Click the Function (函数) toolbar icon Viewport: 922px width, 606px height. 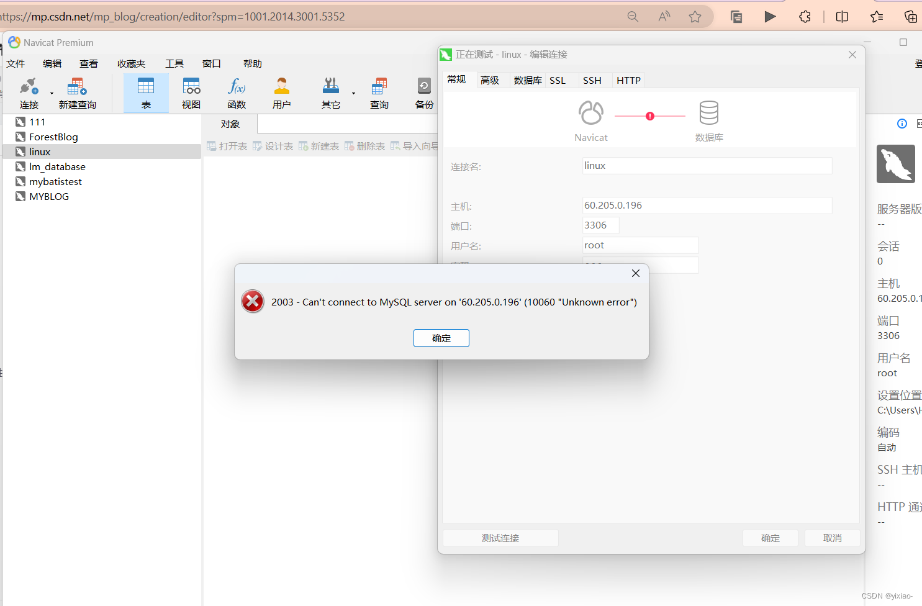click(x=237, y=93)
